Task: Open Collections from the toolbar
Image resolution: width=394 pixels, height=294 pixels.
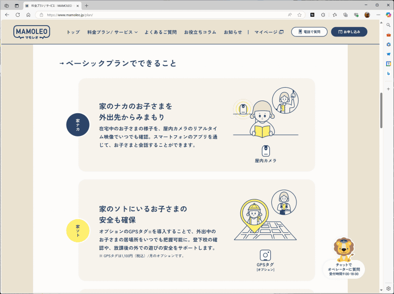Action: click(345, 15)
